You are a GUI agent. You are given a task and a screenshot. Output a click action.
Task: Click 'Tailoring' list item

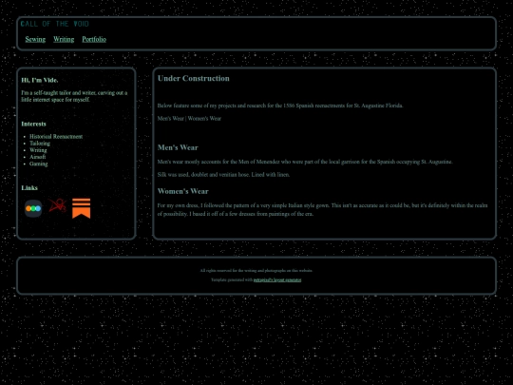(x=40, y=144)
